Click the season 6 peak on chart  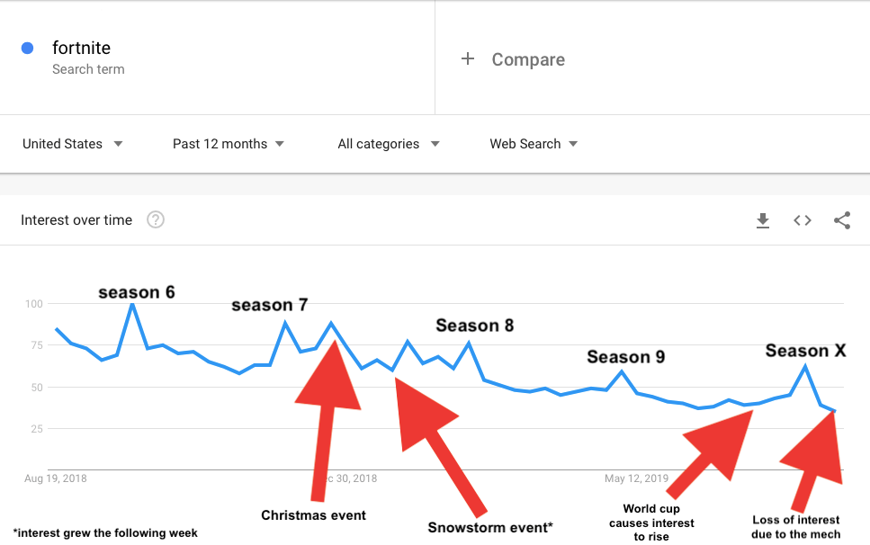coord(132,304)
